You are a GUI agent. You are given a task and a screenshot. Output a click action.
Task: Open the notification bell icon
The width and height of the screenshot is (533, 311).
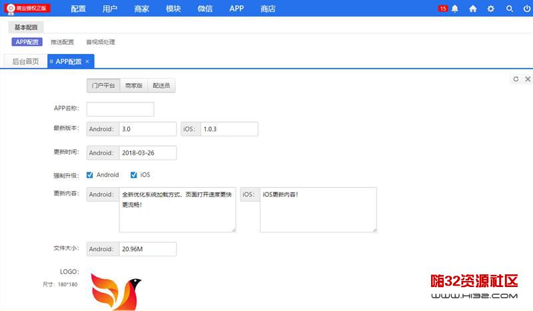(455, 9)
